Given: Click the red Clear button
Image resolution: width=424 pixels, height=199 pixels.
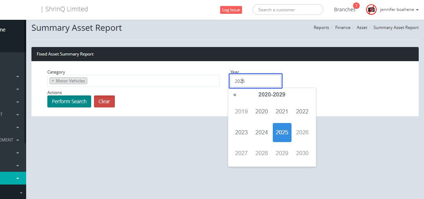Looking at the screenshot, I should tap(104, 101).
